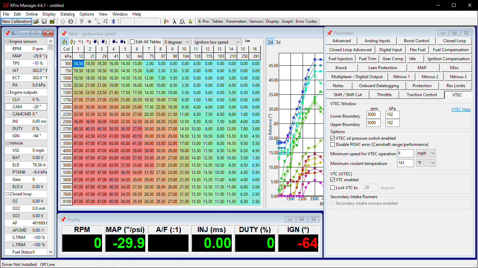Click the New Calibration button

[16, 21]
